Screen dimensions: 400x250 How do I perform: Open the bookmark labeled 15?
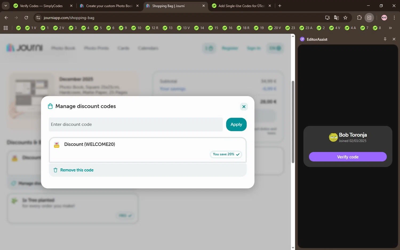[x=213, y=28]
